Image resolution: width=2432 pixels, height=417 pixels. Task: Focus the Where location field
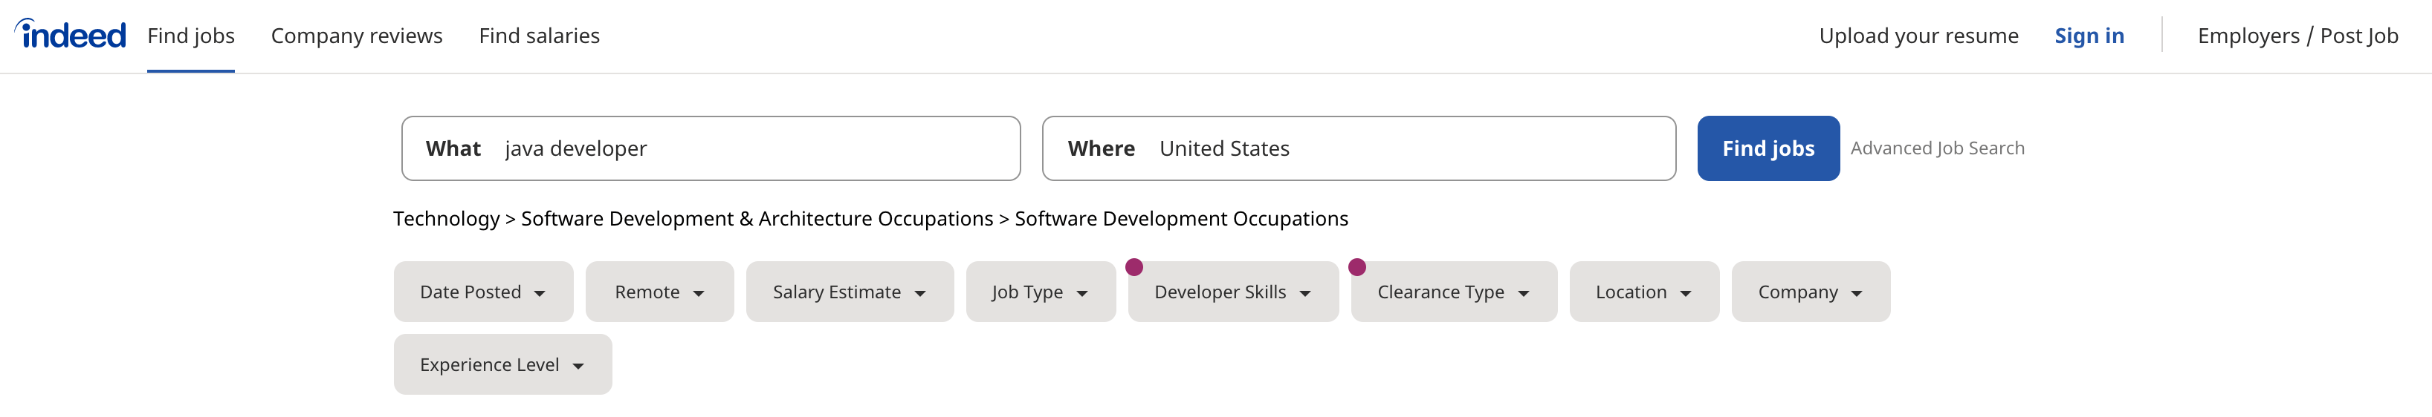1359,148
